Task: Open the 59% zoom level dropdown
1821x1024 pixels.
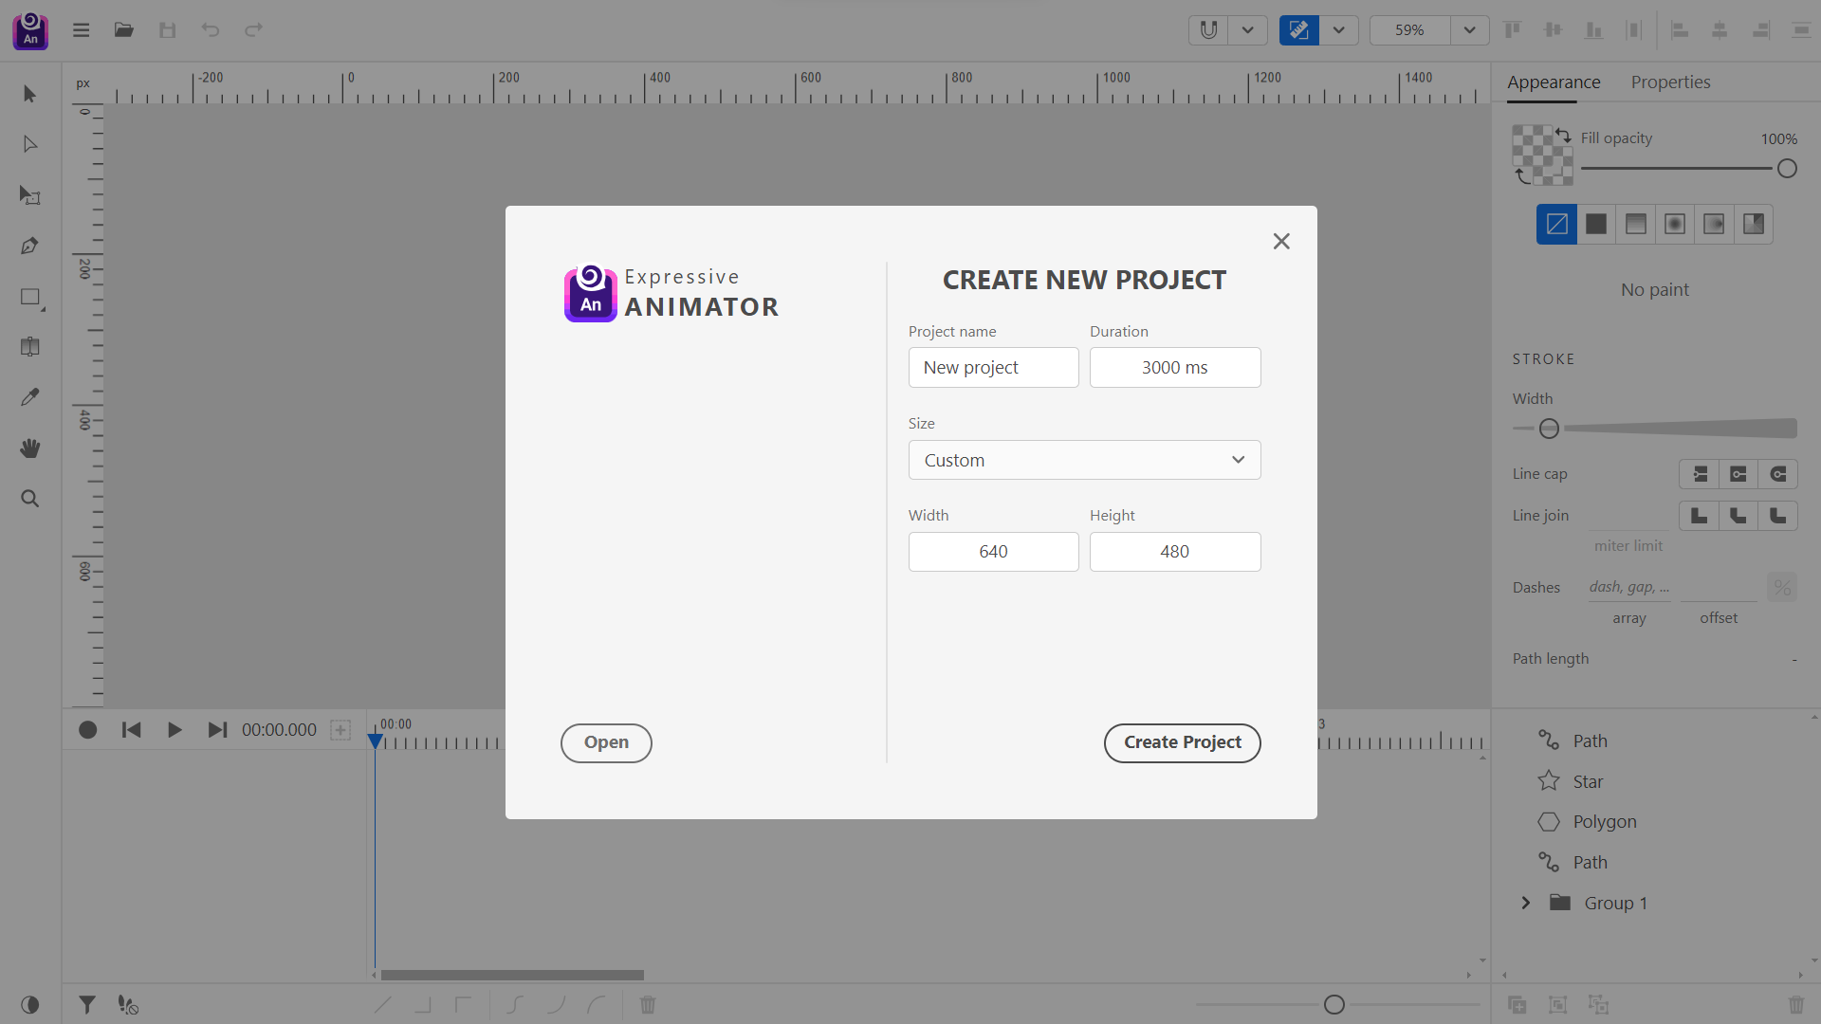Action: pos(1469,30)
